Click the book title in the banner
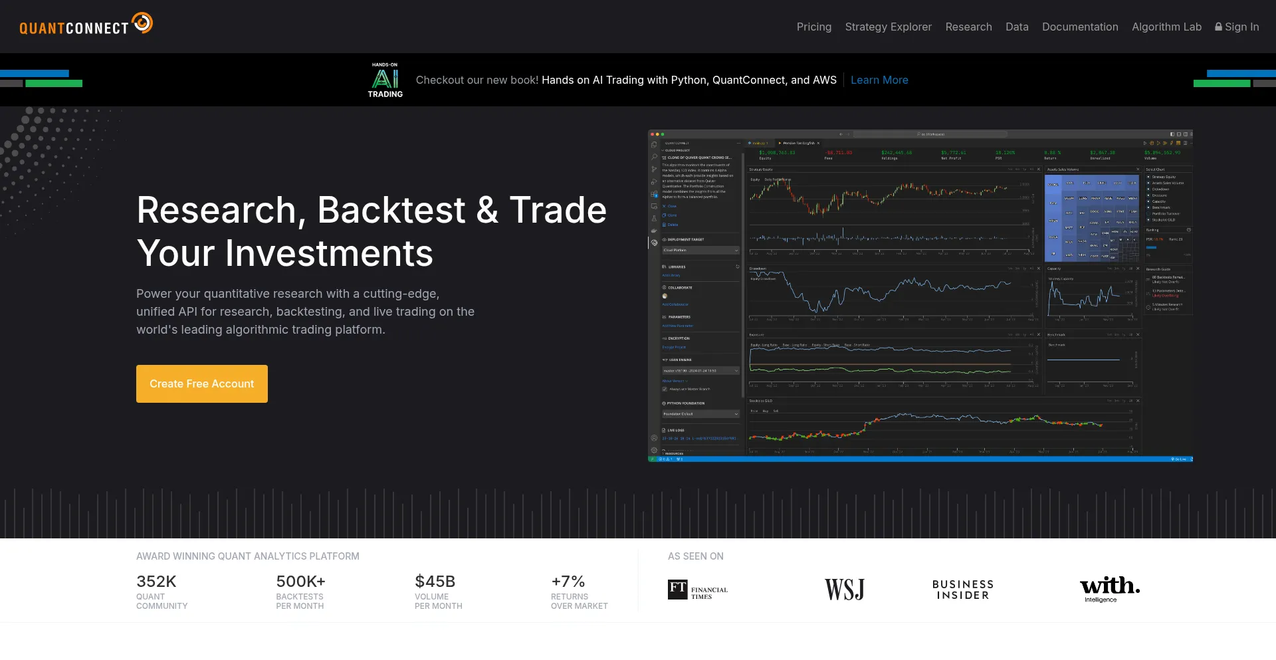Image resolution: width=1276 pixels, height=660 pixels. pyautogui.click(x=689, y=80)
